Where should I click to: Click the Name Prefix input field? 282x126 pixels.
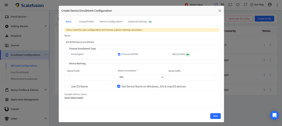point(91,77)
